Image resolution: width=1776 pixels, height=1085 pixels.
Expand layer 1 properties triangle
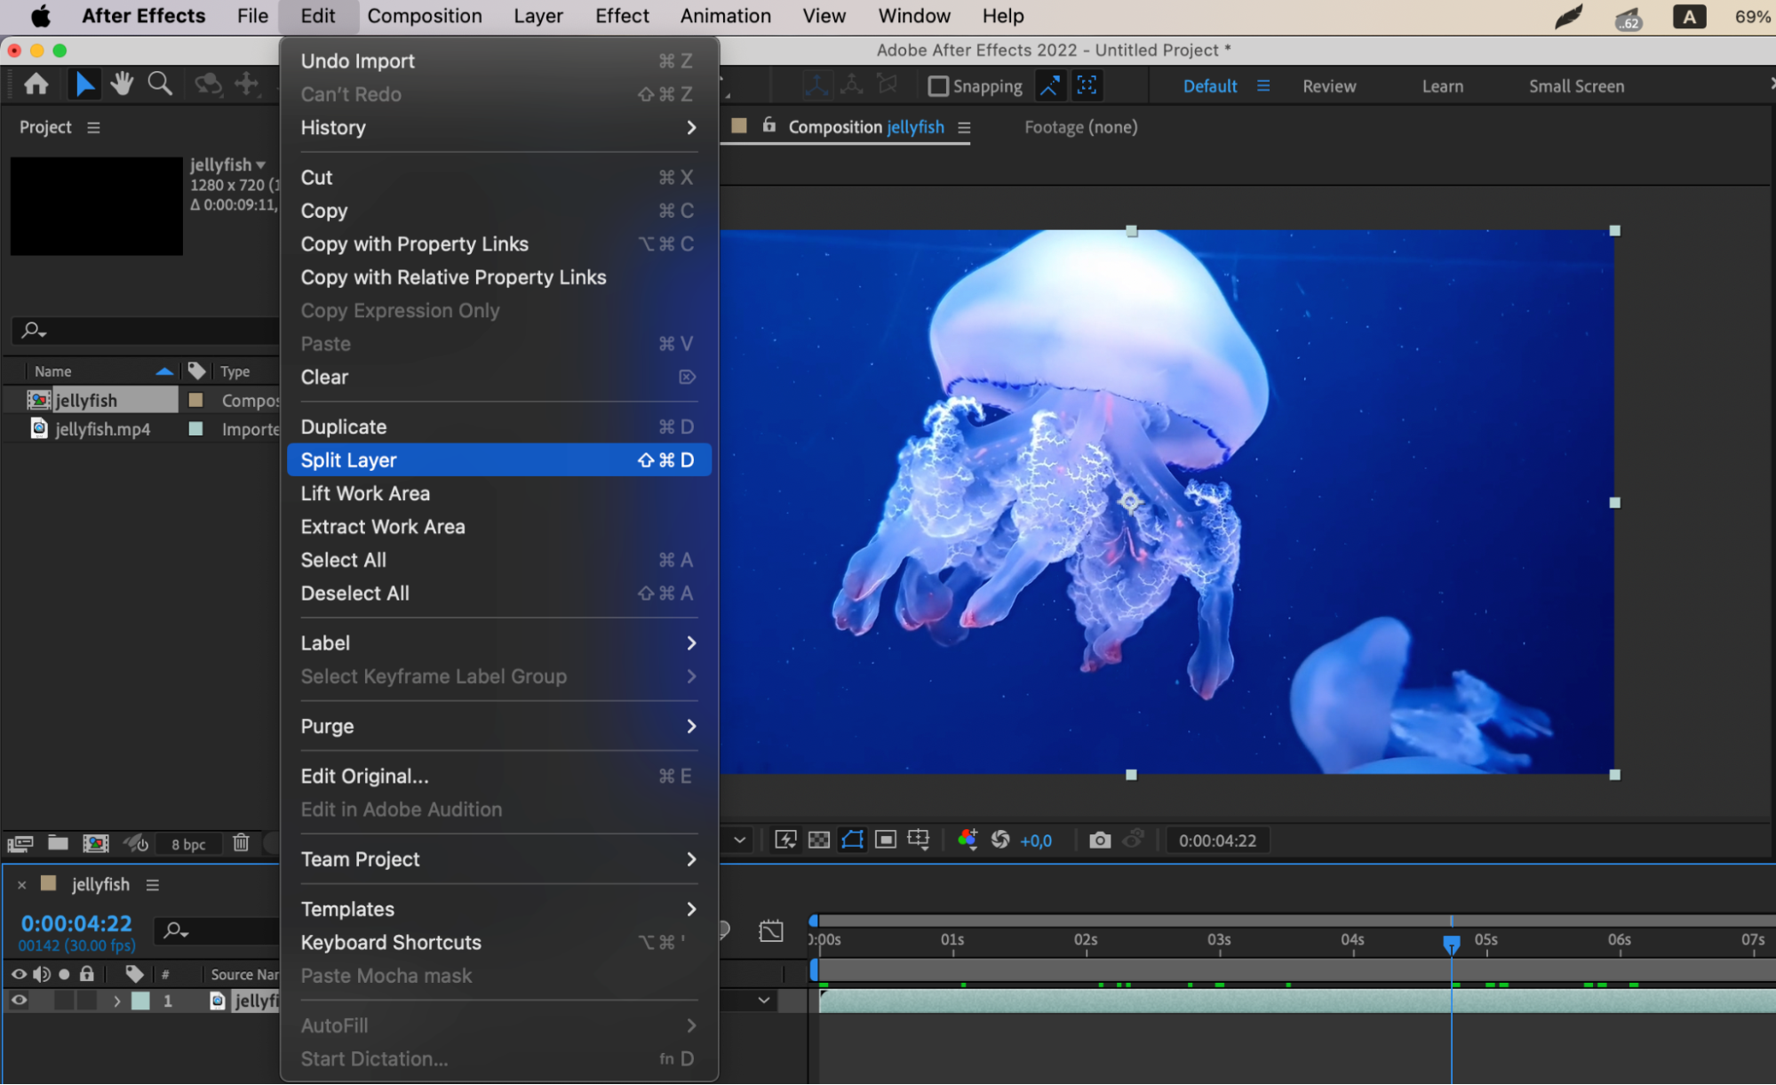(x=116, y=1001)
